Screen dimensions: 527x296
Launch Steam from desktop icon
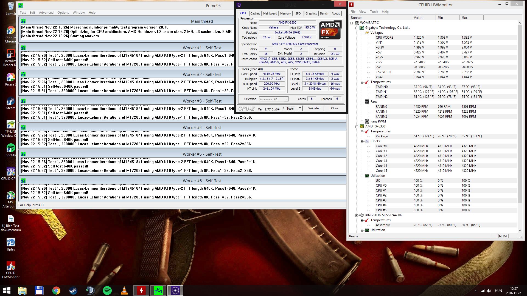click(11, 103)
